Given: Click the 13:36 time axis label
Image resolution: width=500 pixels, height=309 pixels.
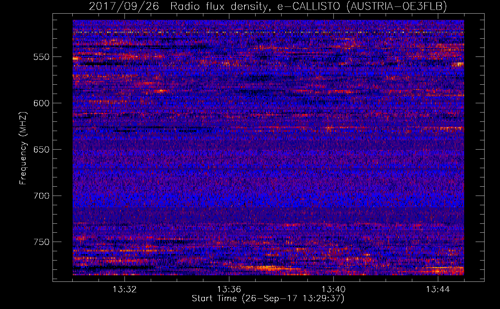Looking at the screenshot, I should click(229, 290).
